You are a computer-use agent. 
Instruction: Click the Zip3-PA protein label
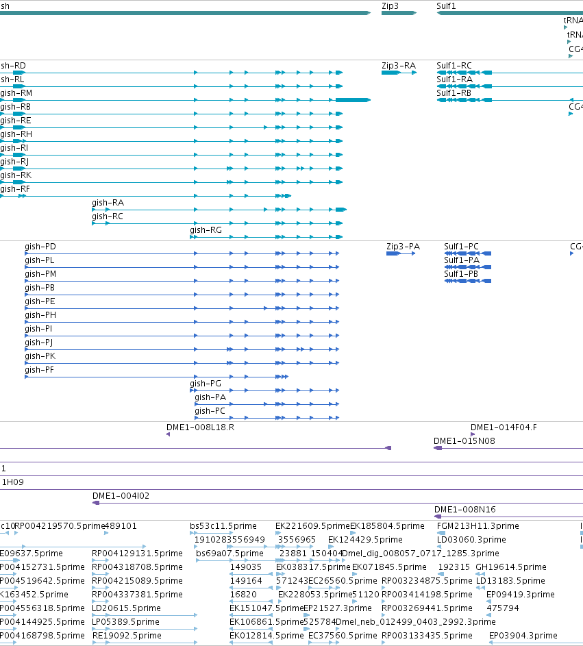(x=403, y=247)
